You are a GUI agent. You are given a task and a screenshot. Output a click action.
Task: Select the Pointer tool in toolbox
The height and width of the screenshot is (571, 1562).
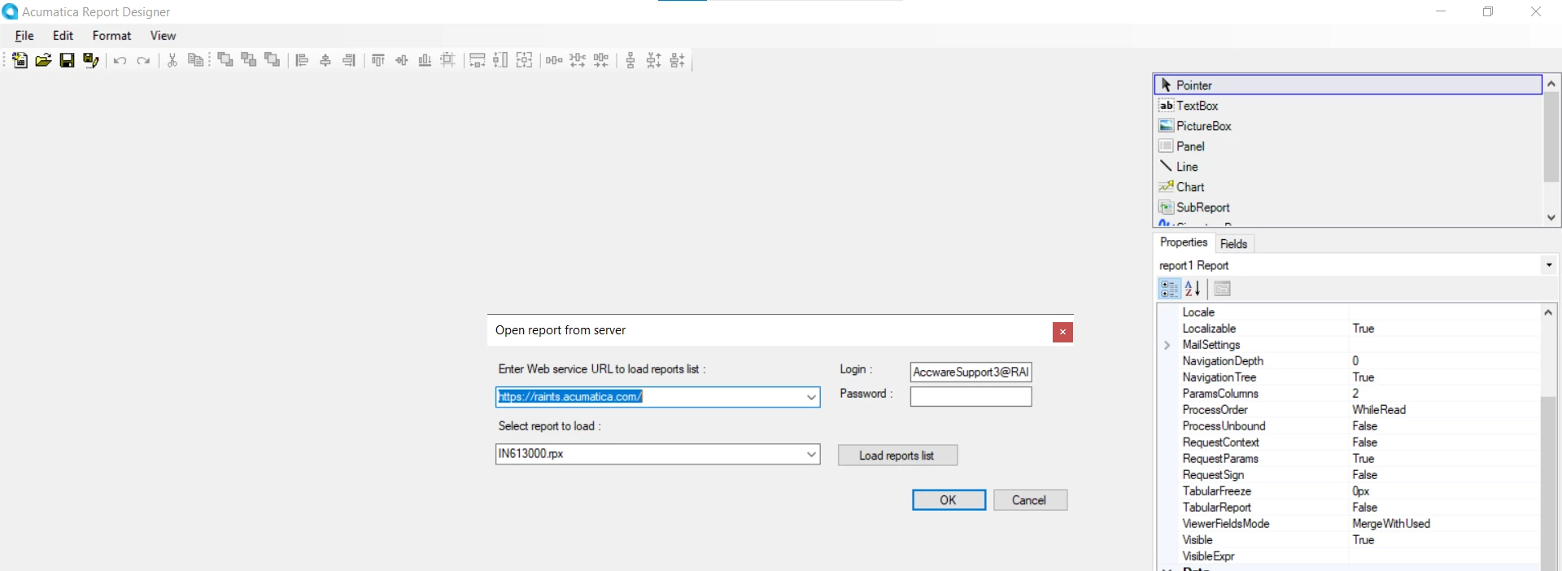[x=1348, y=85]
